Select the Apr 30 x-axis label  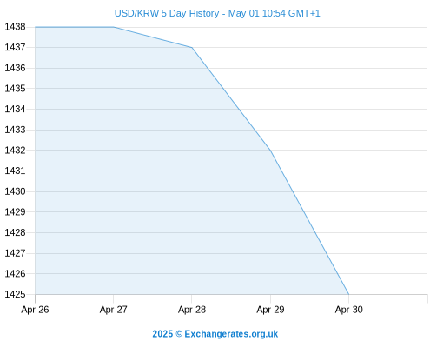click(x=349, y=310)
